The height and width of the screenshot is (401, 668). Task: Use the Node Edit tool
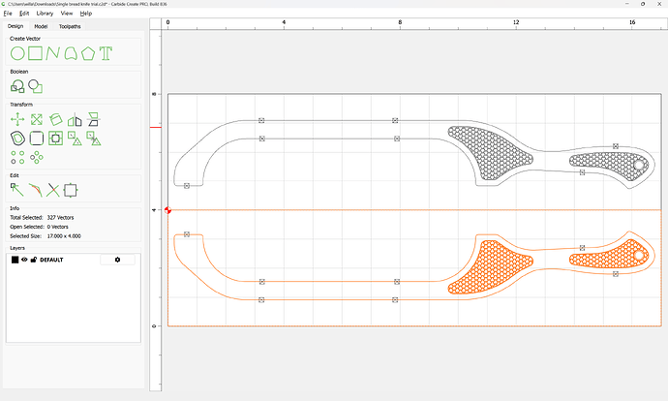point(16,190)
